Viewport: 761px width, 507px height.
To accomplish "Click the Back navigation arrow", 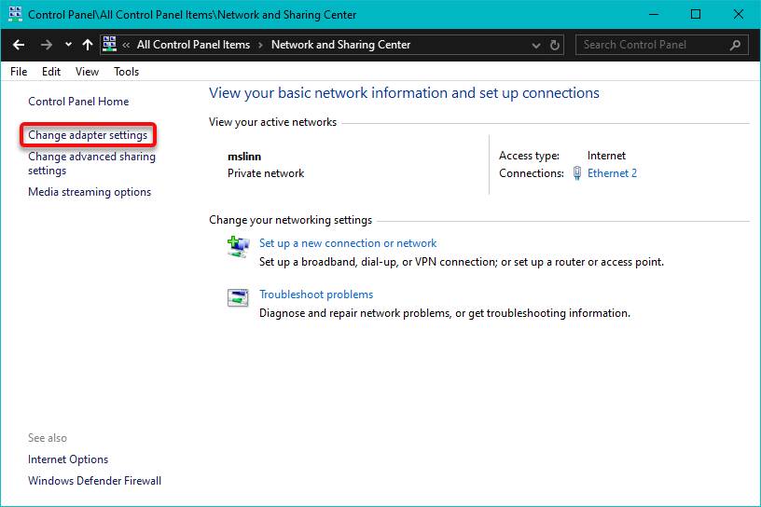I will [x=19, y=45].
